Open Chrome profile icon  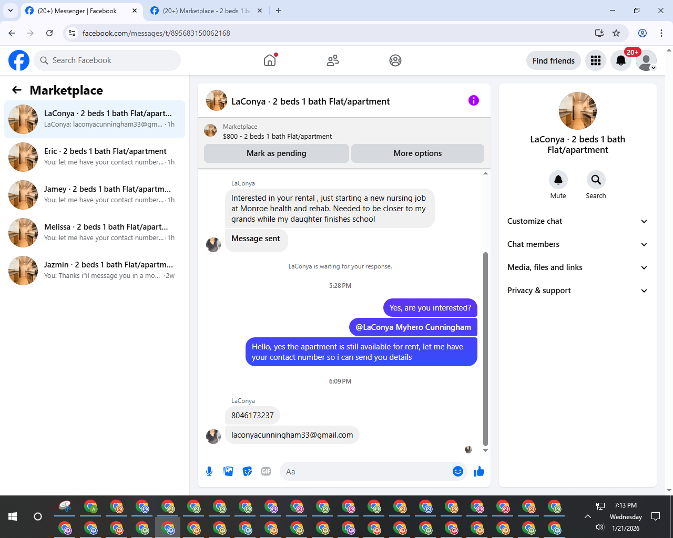click(x=643, y=33)
